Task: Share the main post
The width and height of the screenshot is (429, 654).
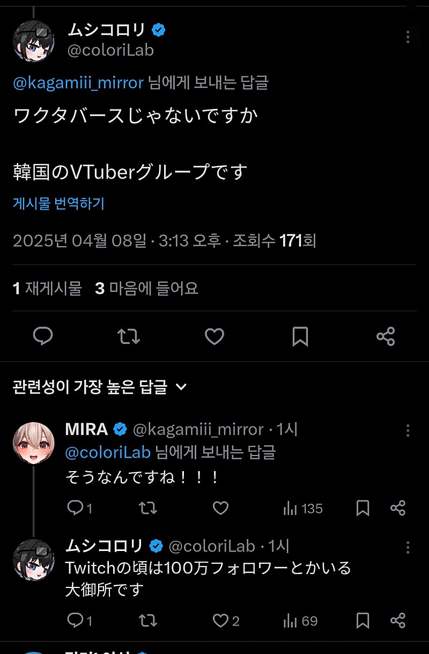Action: tap(386, 336)
